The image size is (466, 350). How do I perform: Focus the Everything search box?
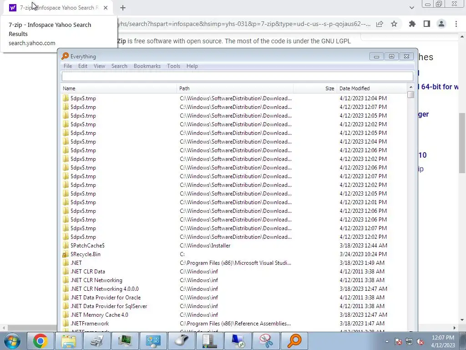pyautogui.click(x=238, y=76)
